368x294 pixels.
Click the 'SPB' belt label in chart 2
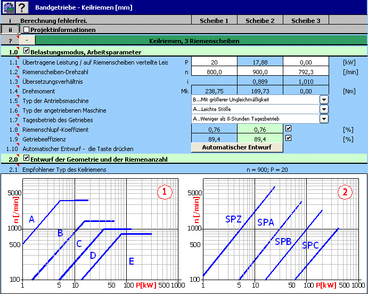(x=283, y=242)
